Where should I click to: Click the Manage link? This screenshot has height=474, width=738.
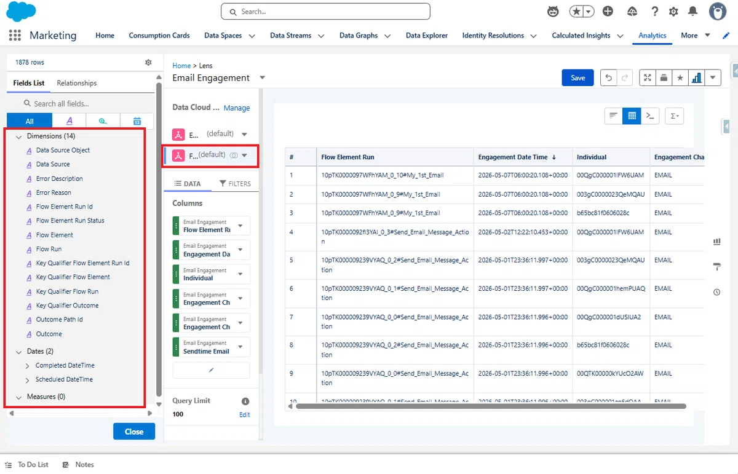pyautogui.click(x=237, y=108)
